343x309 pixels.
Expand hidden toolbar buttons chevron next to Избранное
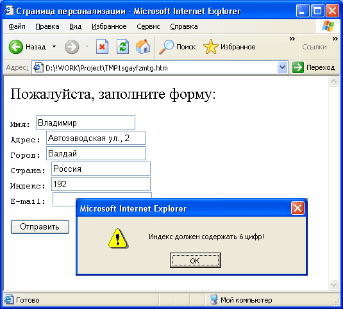click(x=292, y=39)
